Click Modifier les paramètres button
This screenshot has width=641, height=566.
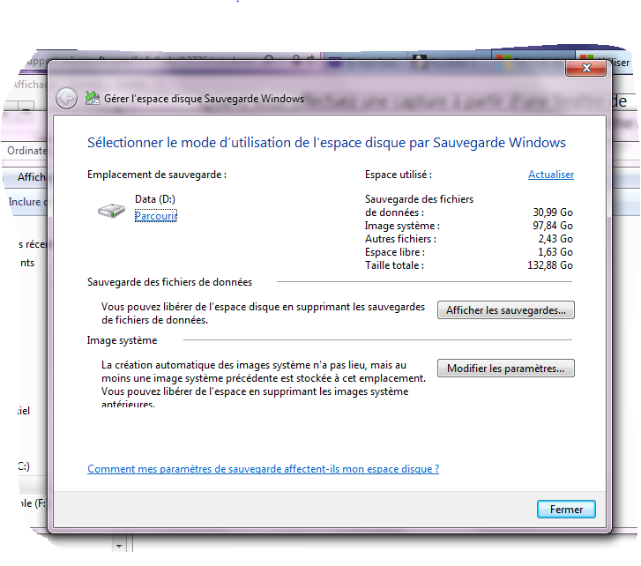coord(506,369)
